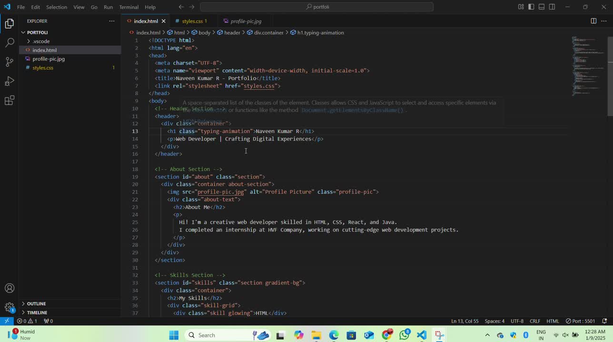
Task: Open the Edit menu
Action: (36, 7)
